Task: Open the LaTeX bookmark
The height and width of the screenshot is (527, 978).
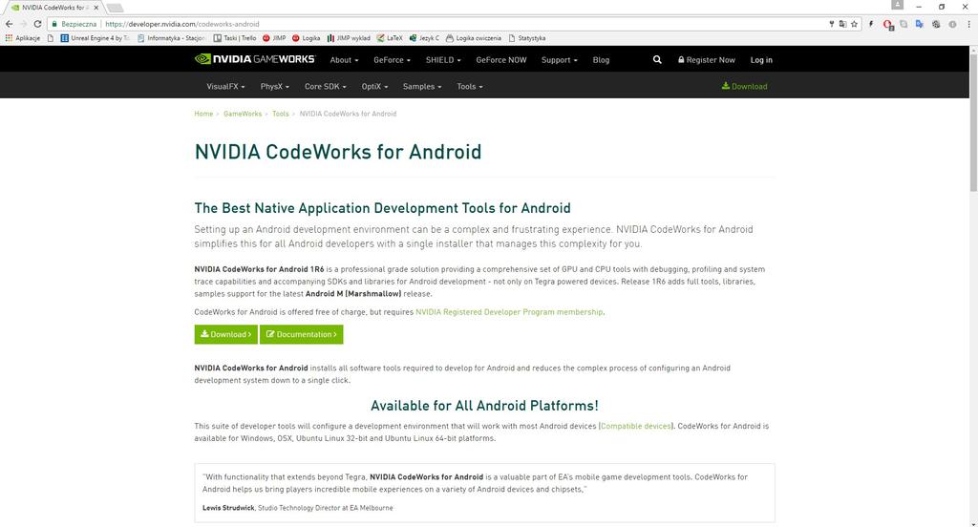Action: 390,38
